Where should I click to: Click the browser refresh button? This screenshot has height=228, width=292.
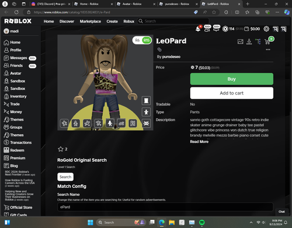point(16,12)
